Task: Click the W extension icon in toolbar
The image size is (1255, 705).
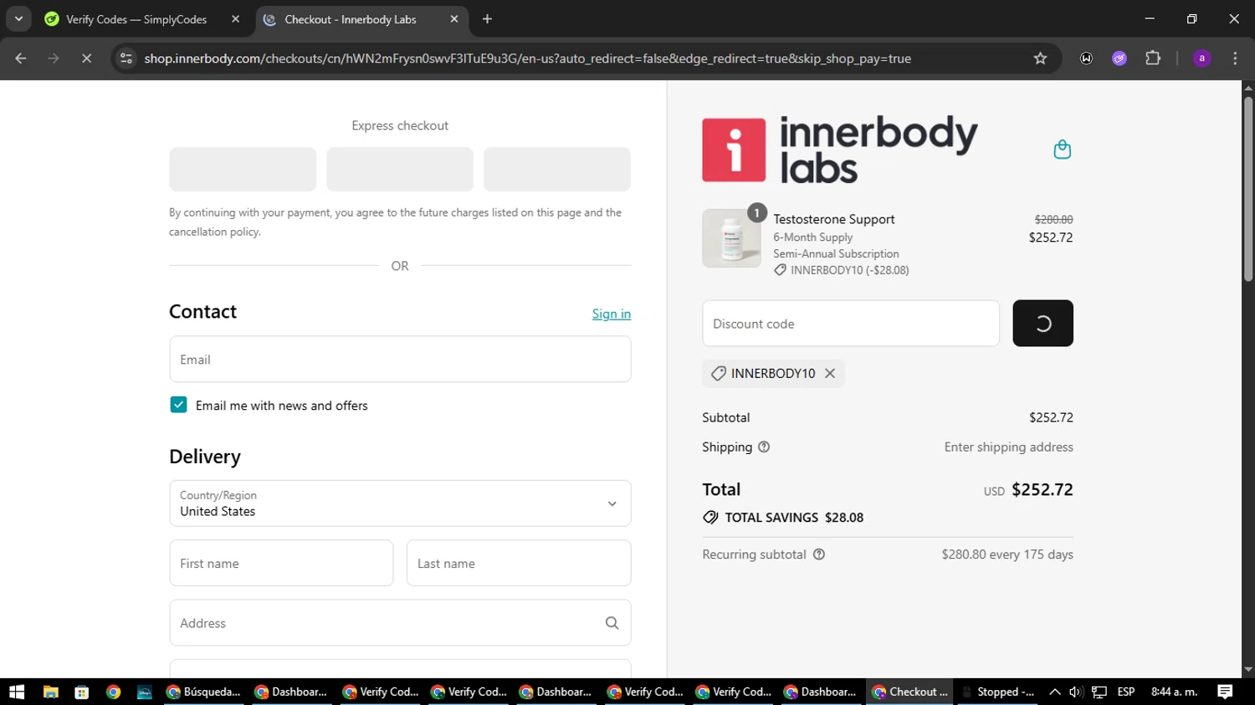Action: 1086,59
